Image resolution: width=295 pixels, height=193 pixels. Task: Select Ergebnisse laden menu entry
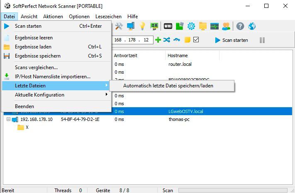click(56, 47)
